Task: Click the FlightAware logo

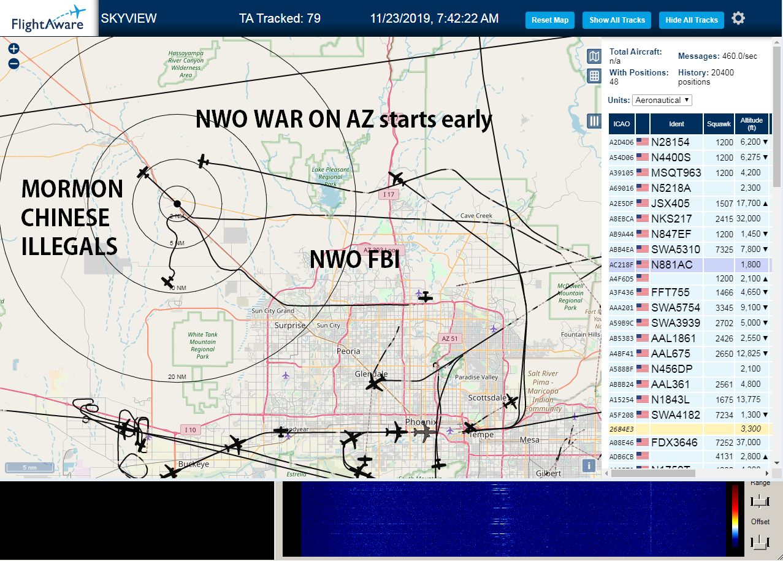Action: [48, 18]
